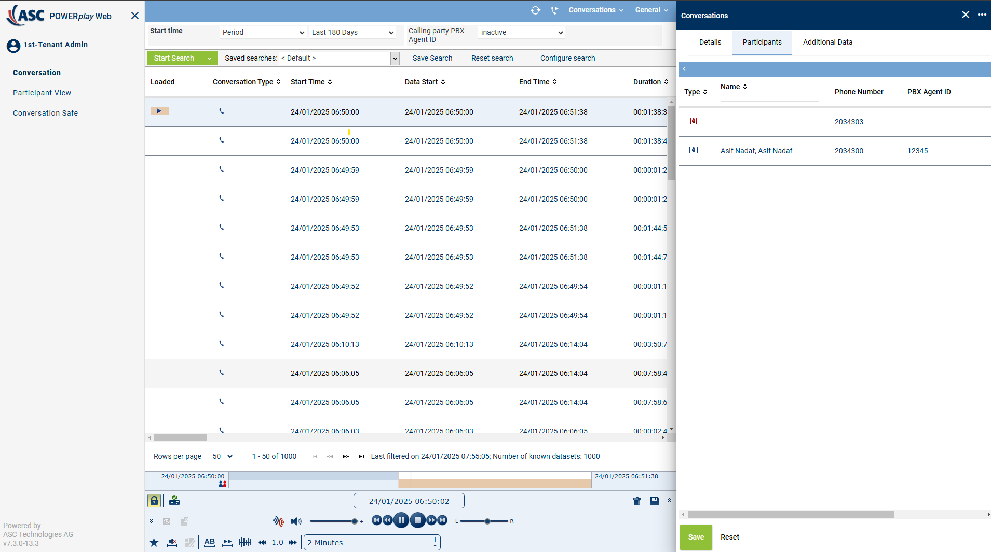Click the phone call icon in top bar

[554, 10]
